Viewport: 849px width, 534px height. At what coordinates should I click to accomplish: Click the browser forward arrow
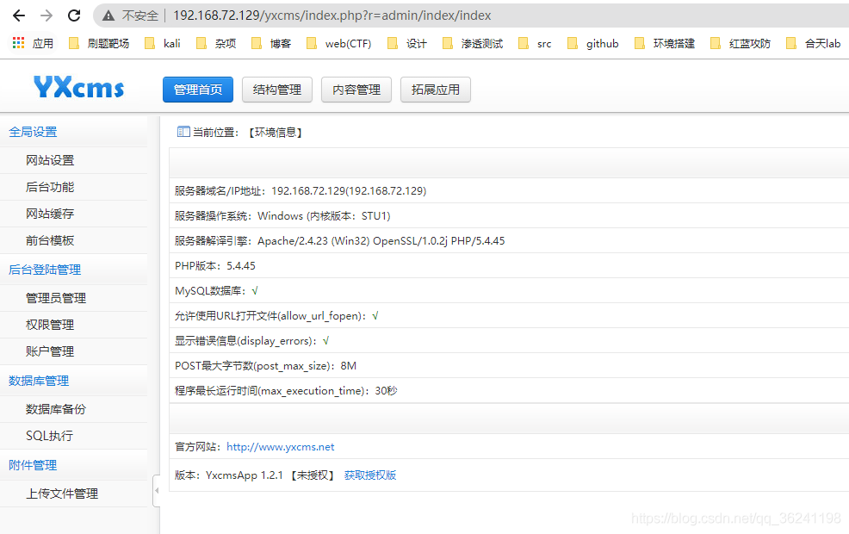click(46, 16)
